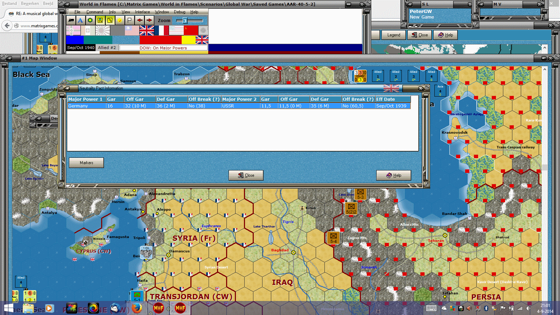Image resolution: width=560 pixels, height=315 pixels.
Task: Close the Neutrality Pact Information dialog via Close button
Action: 246,175
